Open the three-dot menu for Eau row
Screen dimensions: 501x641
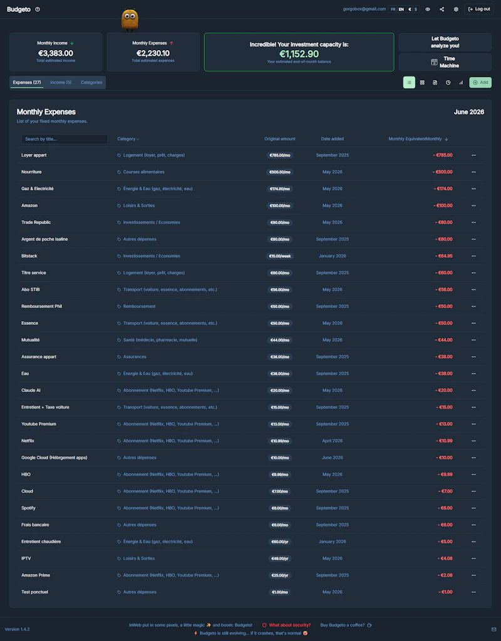point(473,374)
